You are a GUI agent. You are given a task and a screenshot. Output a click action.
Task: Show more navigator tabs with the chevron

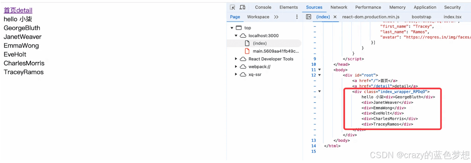[x=276, y=17]
